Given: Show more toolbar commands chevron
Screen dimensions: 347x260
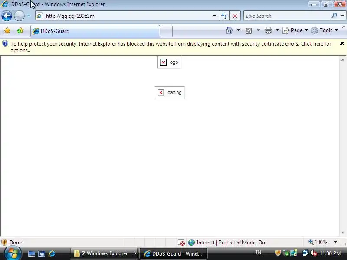Looking at the screenshot, I should (343, 27).
